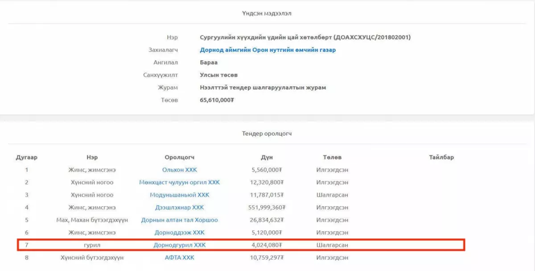Select the amount 5,560,000₮
535x271 pixels.
tap(267, 170)
